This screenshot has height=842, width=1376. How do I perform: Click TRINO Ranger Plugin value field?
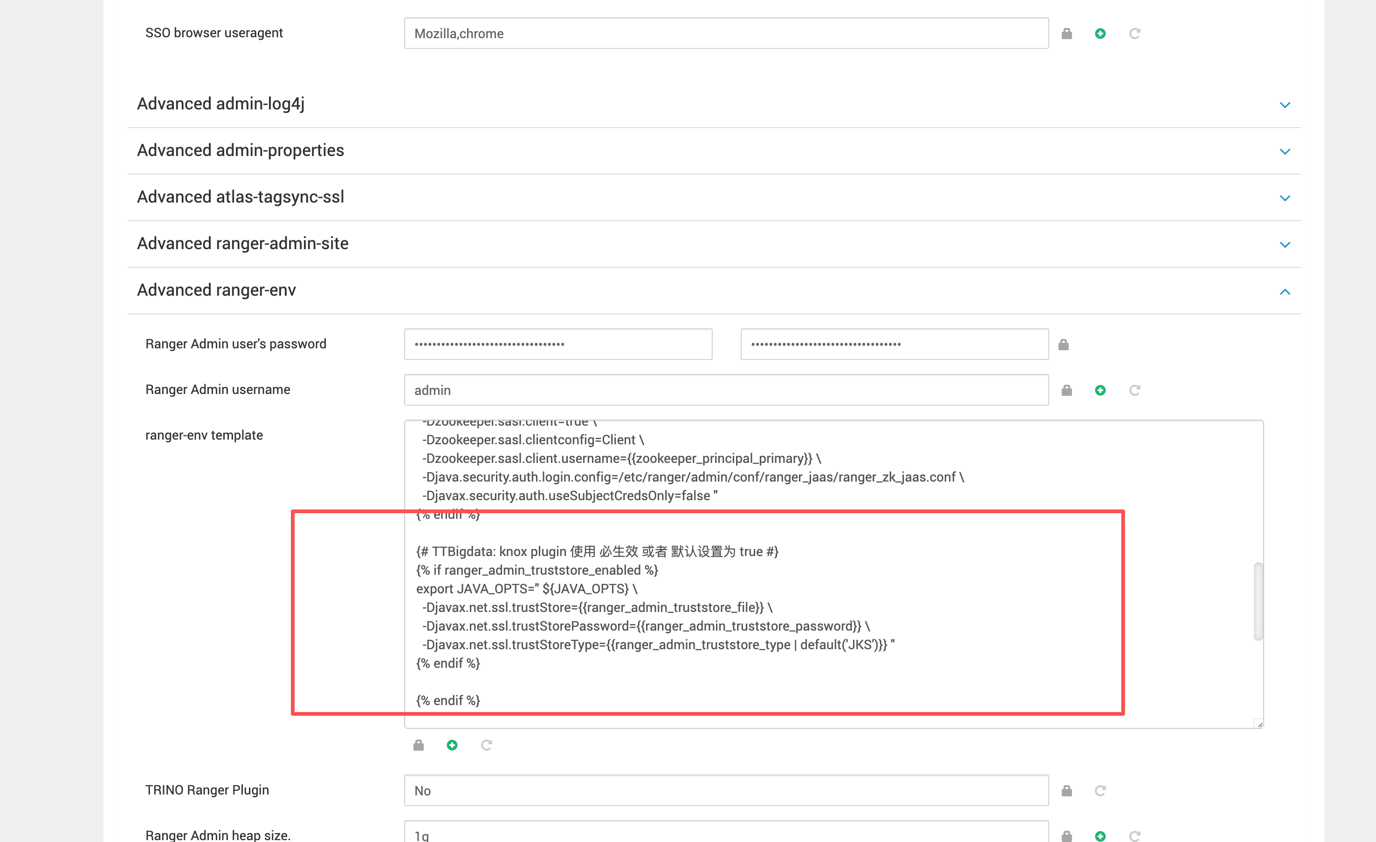[726, 791]
